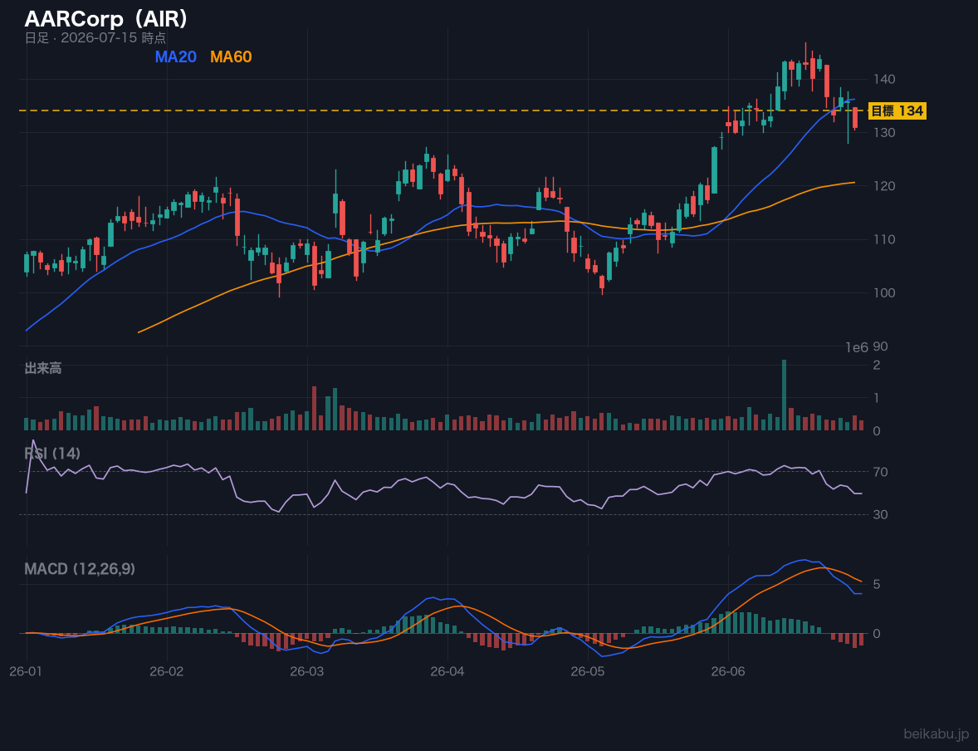
Task: Select the MA20 legend label
Action: click(x=175, y=56)
